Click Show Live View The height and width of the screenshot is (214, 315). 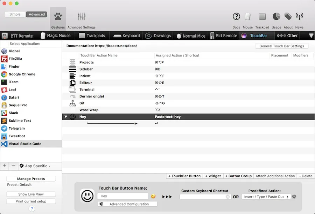[x=31, y=194]
